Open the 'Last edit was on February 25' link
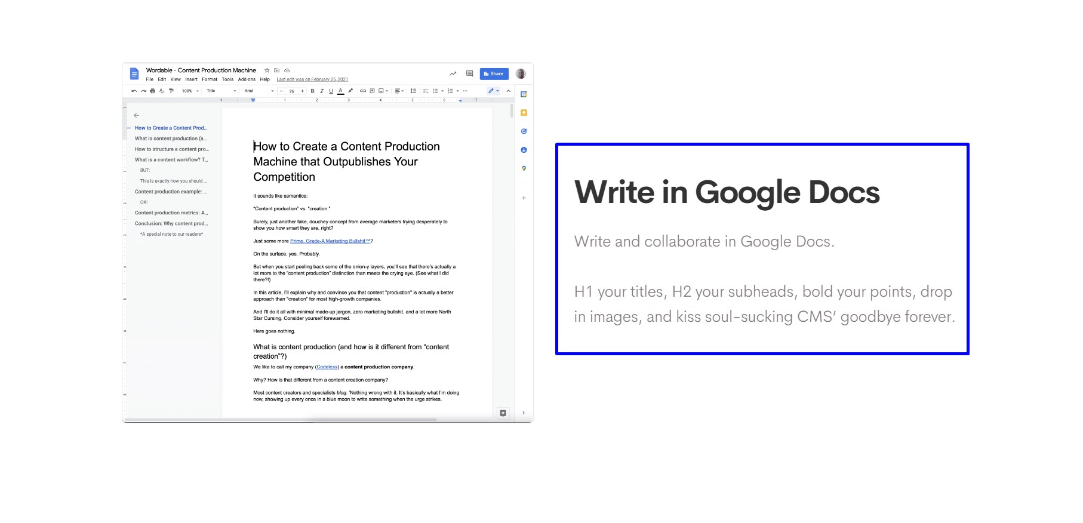The image size is (1083, 523). click(x=312, y=79)
